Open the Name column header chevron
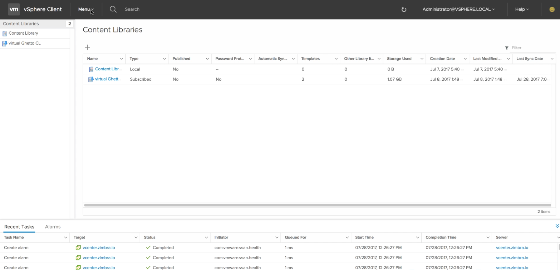The image size is (560, 270). coord(122,59)
